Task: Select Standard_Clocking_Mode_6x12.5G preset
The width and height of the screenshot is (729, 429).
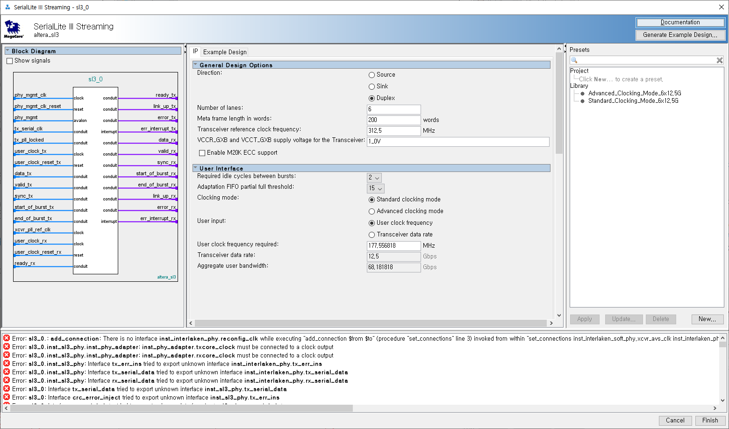Action: click(633, 100)
